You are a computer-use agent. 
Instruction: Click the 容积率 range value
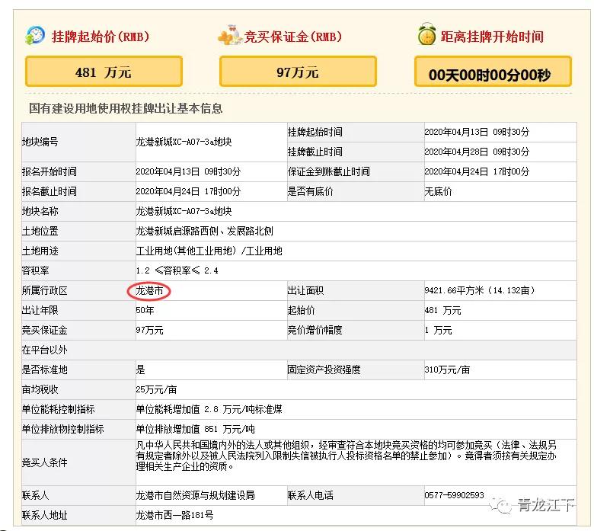tap(177, 270)
